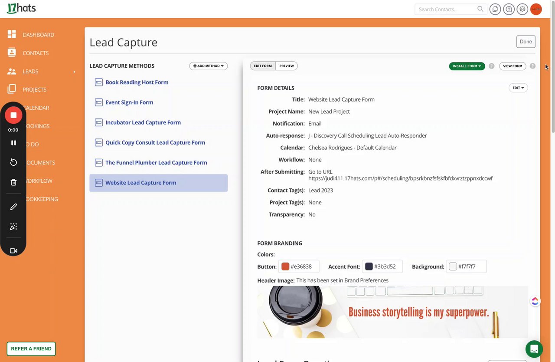Toggle the camera icon on the recorder bar
Viewport: 555px width, 362px height.
[13, 251]
